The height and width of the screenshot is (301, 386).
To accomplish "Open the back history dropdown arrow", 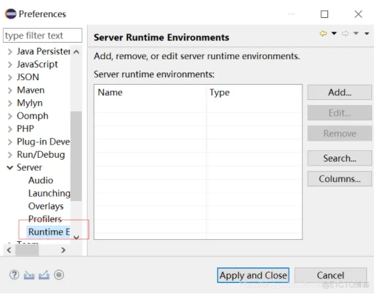I will (334, 34).
